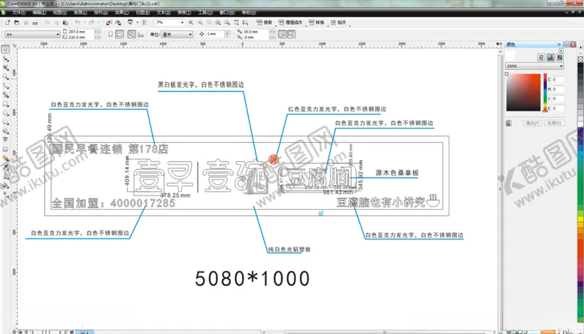Open the 编辑 menu
This screenshot has height=334, width=584.
click(x=39, y=12)
